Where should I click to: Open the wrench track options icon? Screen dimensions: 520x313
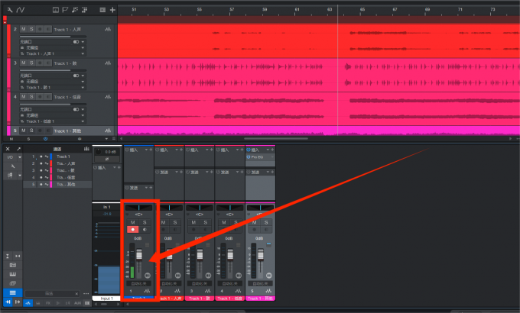[10, 10]
